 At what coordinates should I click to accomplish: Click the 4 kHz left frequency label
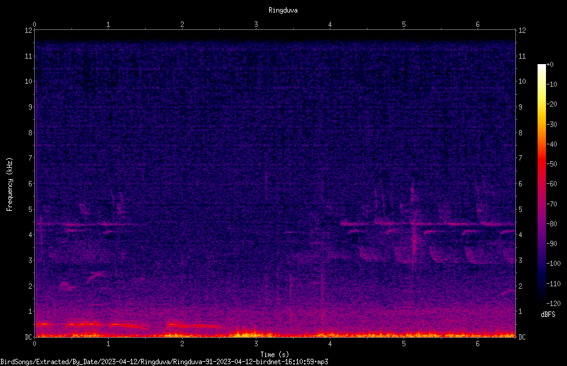[31, 235]
